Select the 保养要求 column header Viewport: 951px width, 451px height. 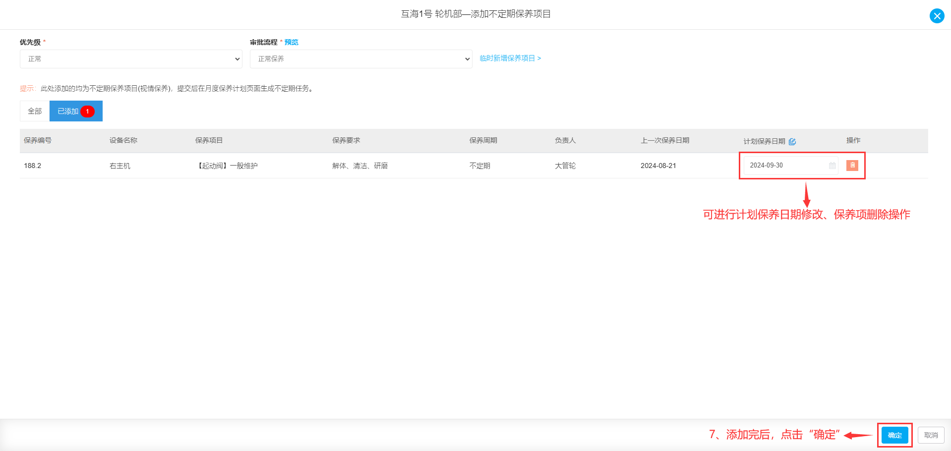click(346, 140)
